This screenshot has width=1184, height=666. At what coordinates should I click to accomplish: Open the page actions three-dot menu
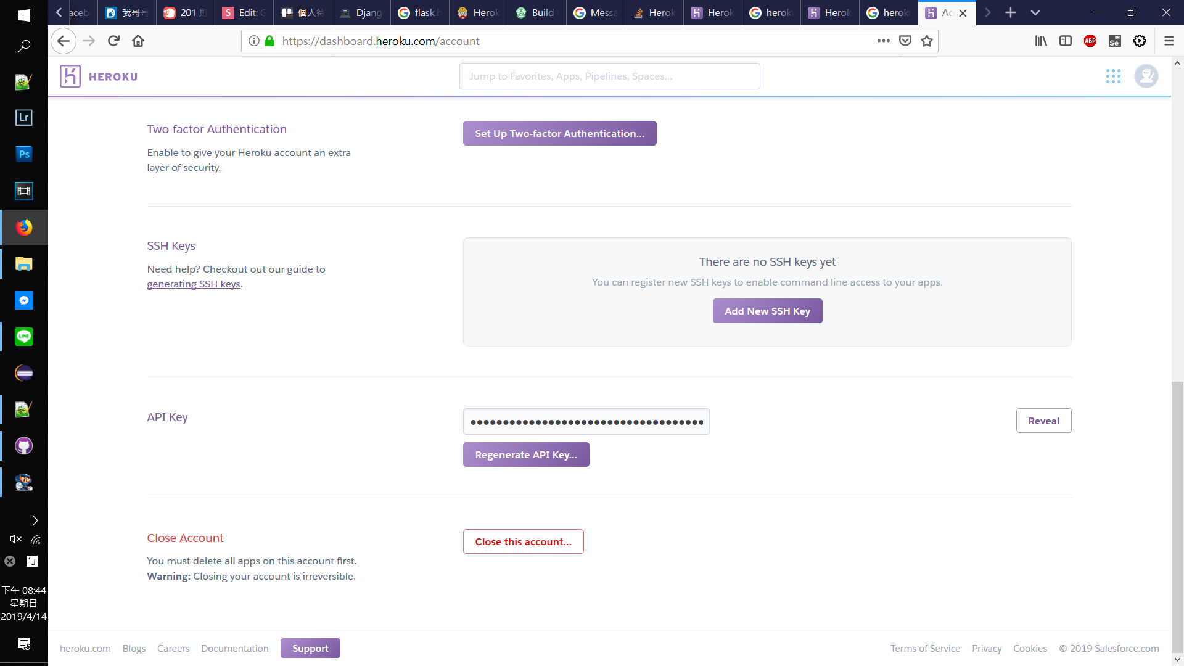point(883,41)
